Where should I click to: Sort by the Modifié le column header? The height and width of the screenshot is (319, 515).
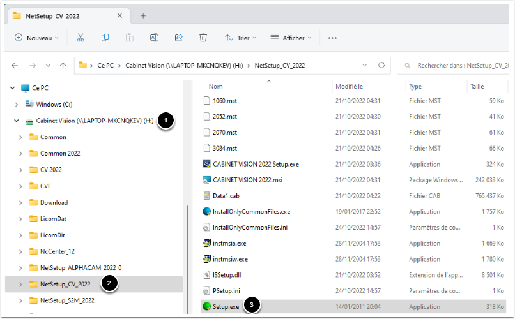[349, 87]
